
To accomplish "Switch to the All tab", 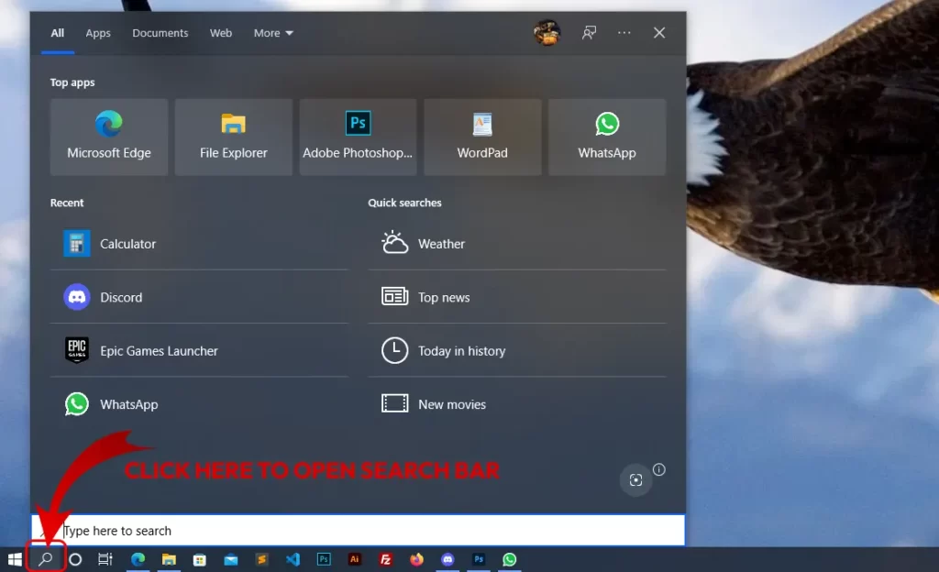I will coord(58,33).
